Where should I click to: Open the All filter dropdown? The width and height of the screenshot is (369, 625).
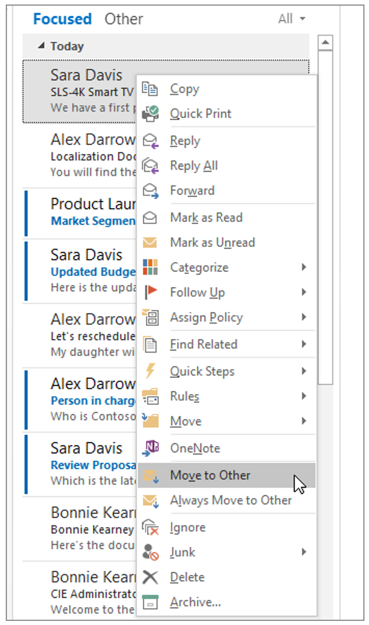[x=292, y=19]
